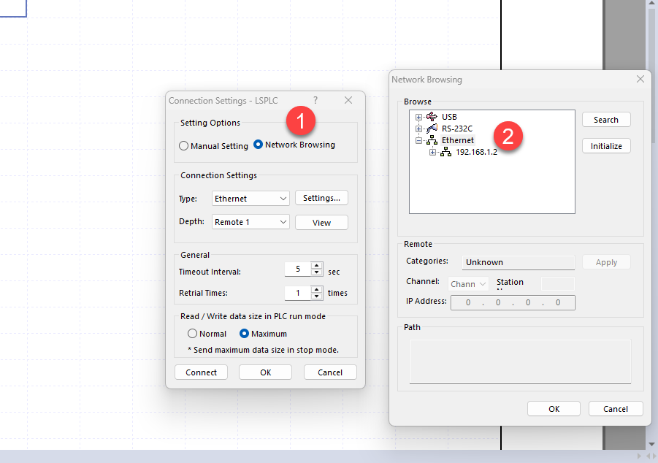Image resolution: width=658 pixels, height=463 pixels.
Task: Click the Initialize button
Action: pyautogui.click(x=606, y=146)
